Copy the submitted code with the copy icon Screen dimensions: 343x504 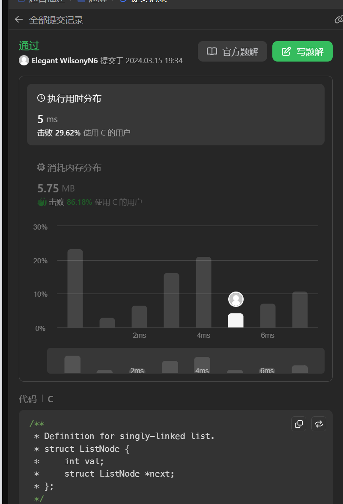[299, 424]
